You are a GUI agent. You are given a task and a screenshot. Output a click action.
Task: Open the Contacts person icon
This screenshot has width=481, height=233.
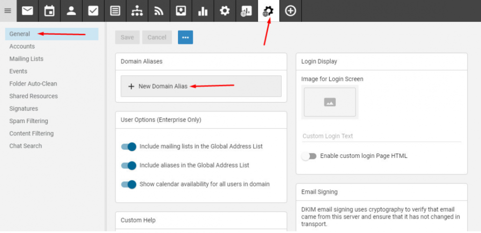pyautogui.click(x=71, y=11)
